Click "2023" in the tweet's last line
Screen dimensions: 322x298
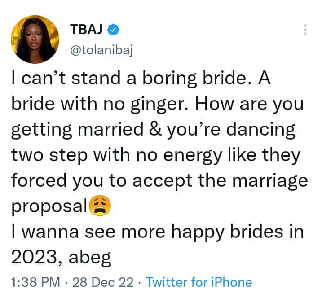tap(31, 257)
